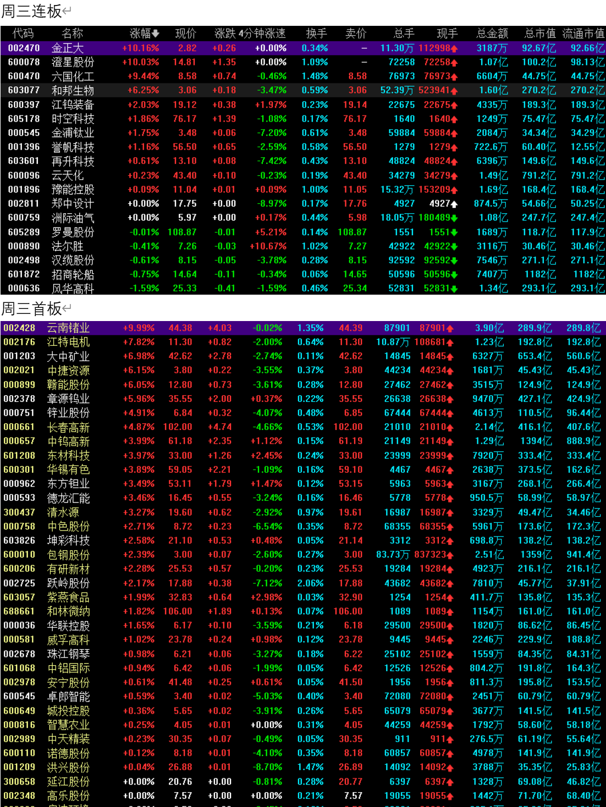
Task: Open stock code 600078 澄星股份
Action: [24, 62]
